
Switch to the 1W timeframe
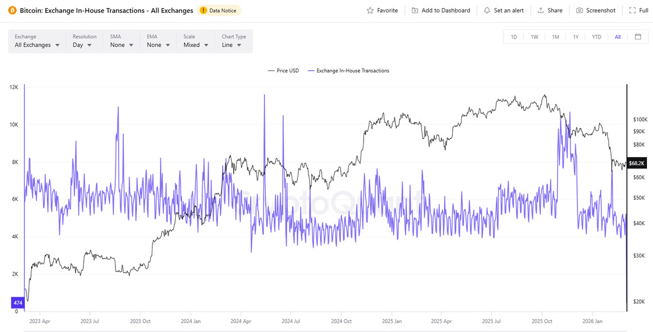(534, 36)
